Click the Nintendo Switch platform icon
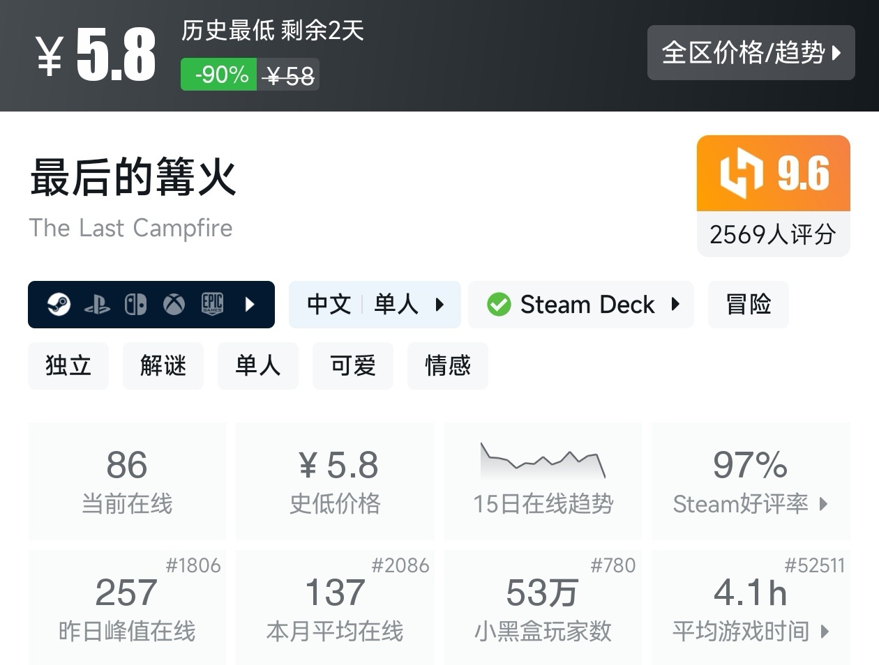The image size is (879, 665). [x=135, y=305]
